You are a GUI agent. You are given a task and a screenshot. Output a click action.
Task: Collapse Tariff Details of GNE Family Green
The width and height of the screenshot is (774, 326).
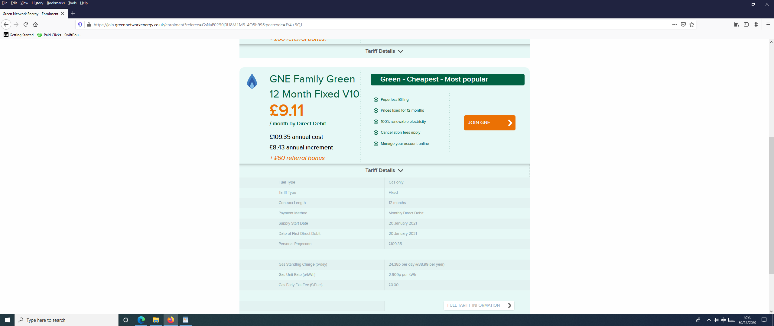click(384, 171)
